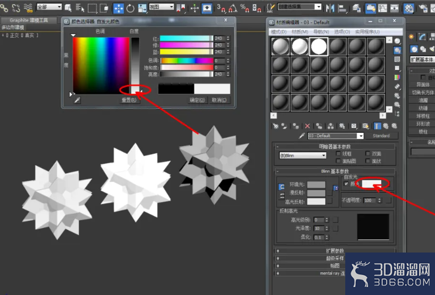Toggle the checkered background icon for samples

tap(397, 59)
